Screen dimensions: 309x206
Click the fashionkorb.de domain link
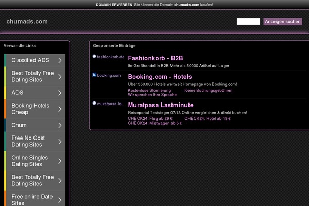tap(111, 57)
